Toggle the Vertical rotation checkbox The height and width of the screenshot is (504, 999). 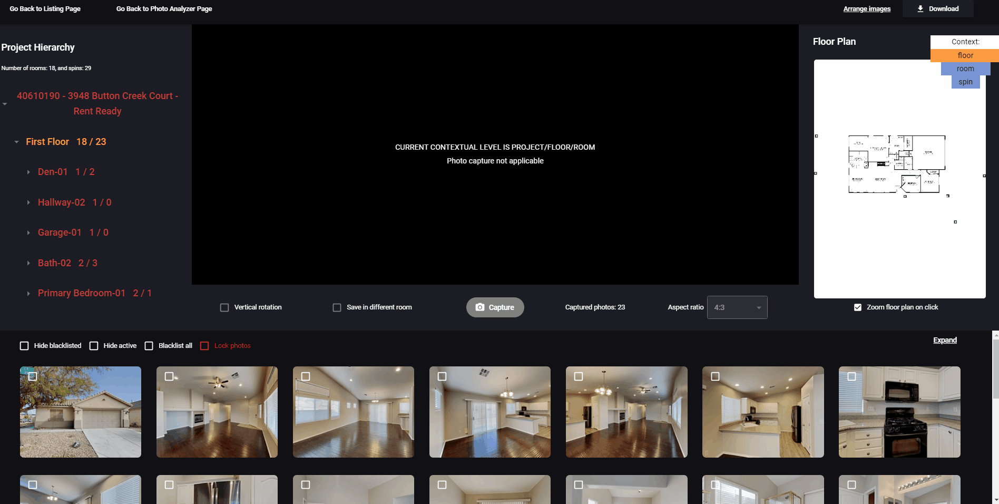click(x=224, y=307)
